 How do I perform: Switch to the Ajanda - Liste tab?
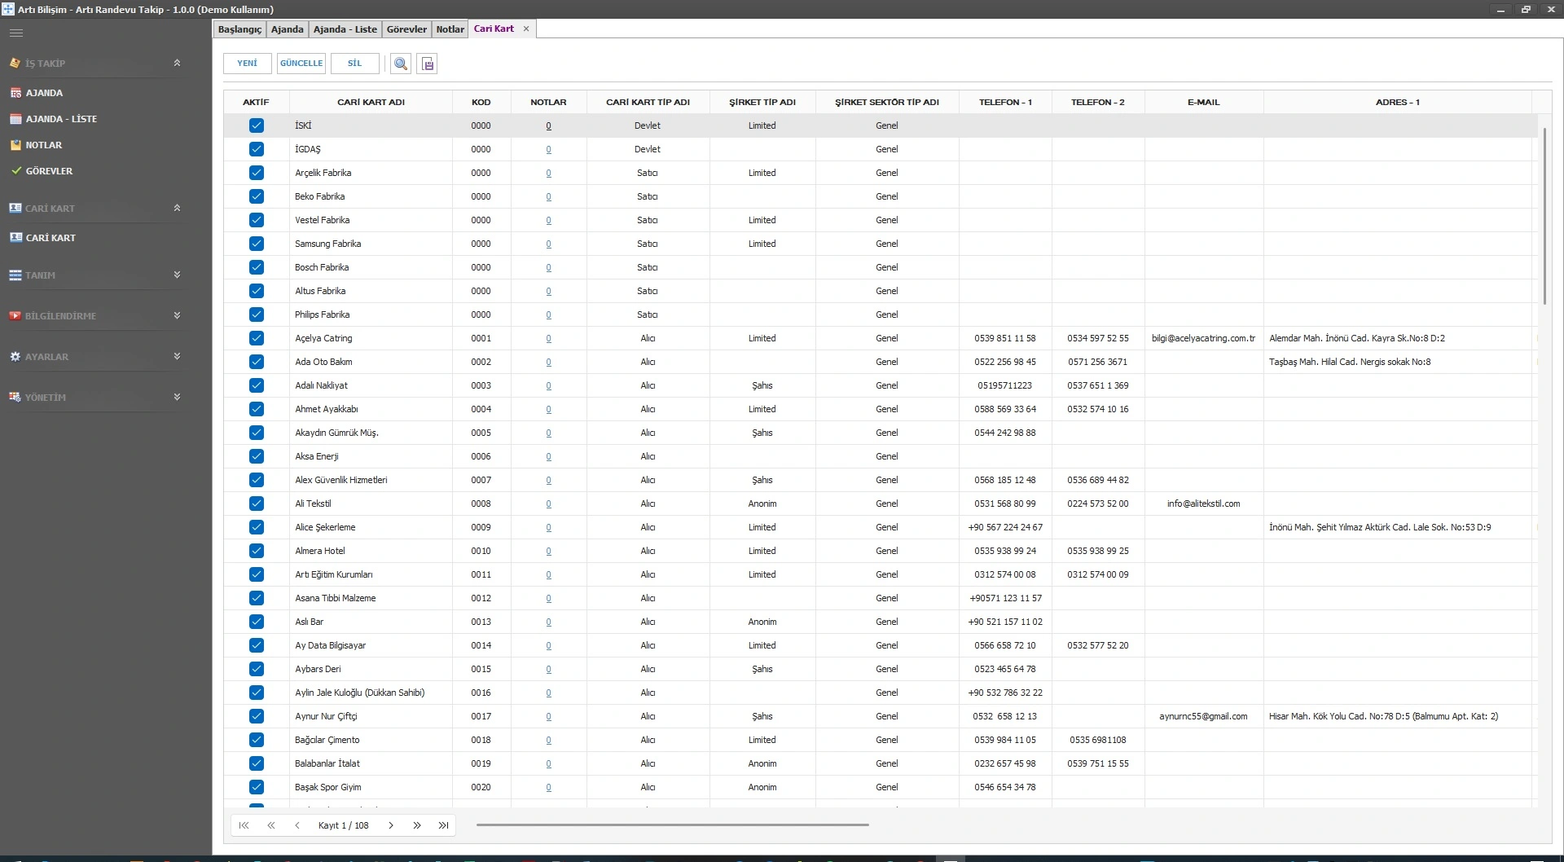point(345,29)
